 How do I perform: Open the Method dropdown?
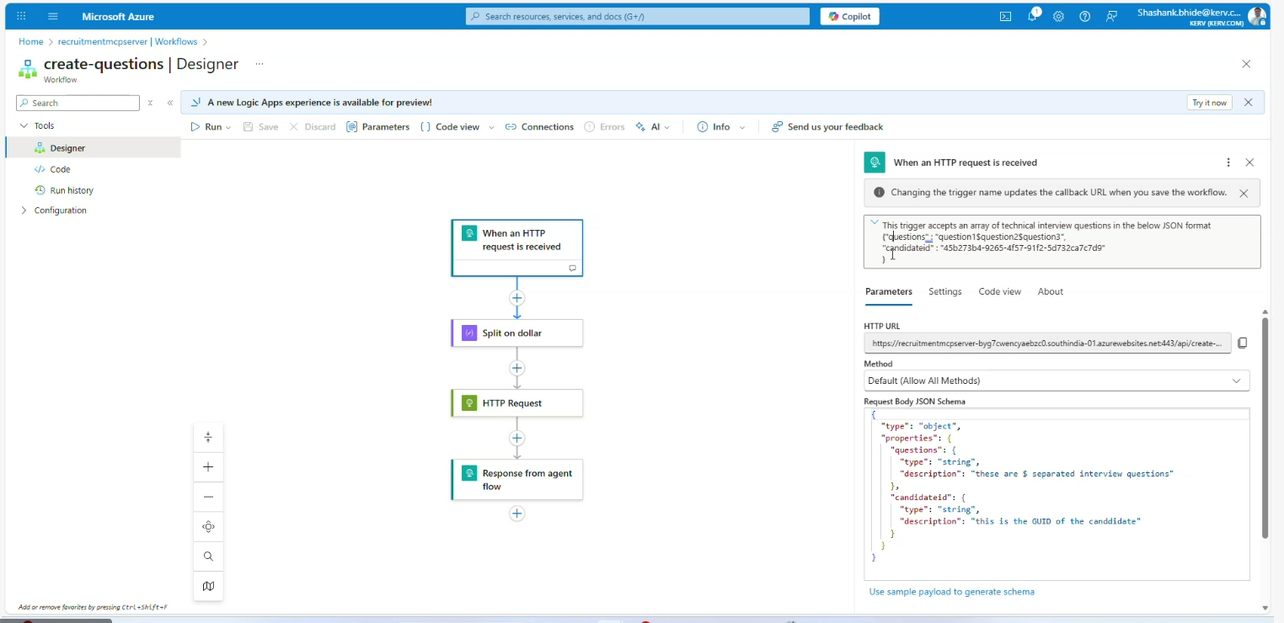[x=1056, y=381]
